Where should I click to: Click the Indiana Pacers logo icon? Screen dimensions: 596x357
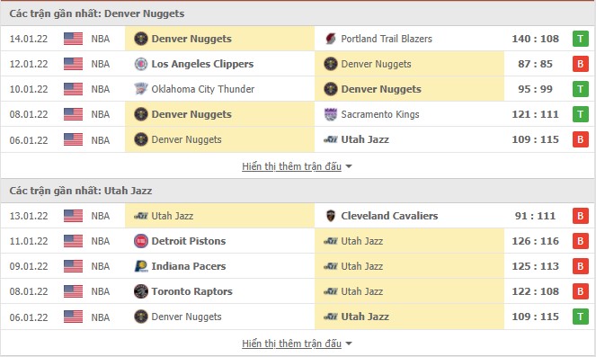click(141, 266)
